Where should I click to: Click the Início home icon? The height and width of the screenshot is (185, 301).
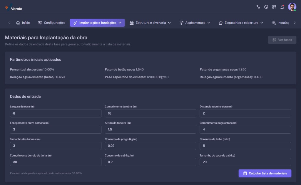18,23
